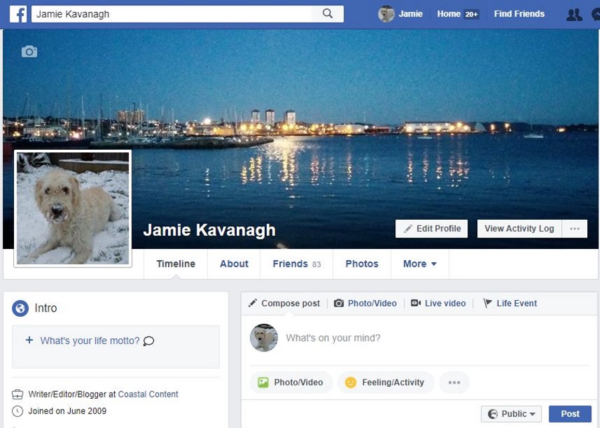This screenshot has height=428, width=600.
Task: Update cover photo using the camera icon
Action: click(29, 51)
